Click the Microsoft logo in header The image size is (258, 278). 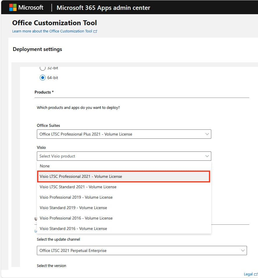point(26,8)
